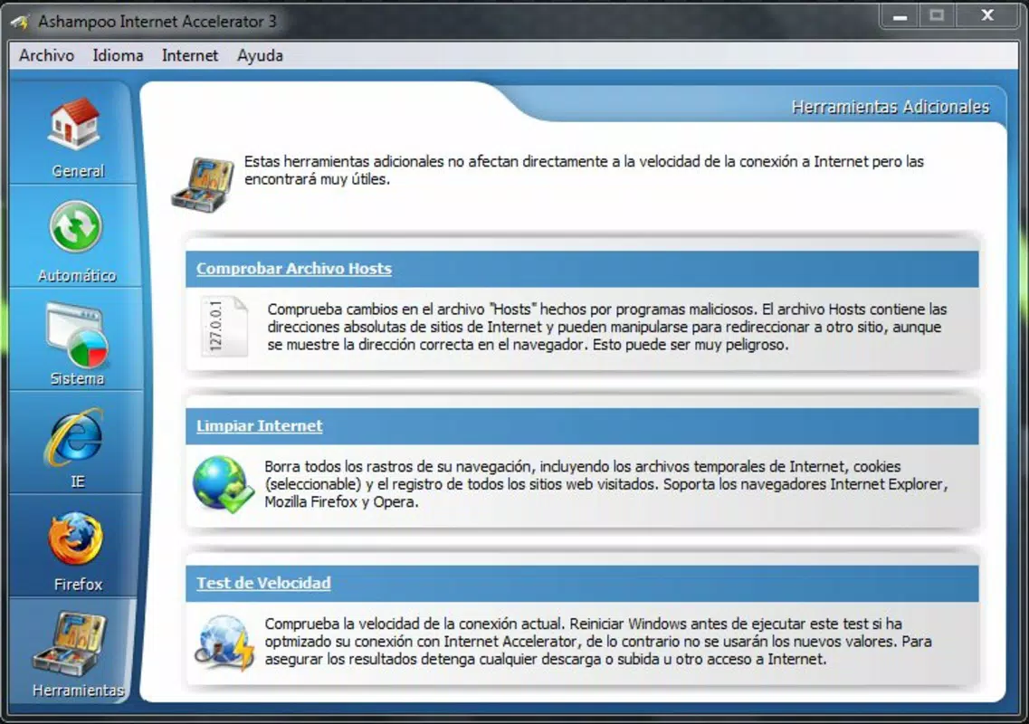The width and height of the screenshot is (1029, 724).
Task: Click the Limpiar Internet description paragraph
Action: [x=606, y=484]
